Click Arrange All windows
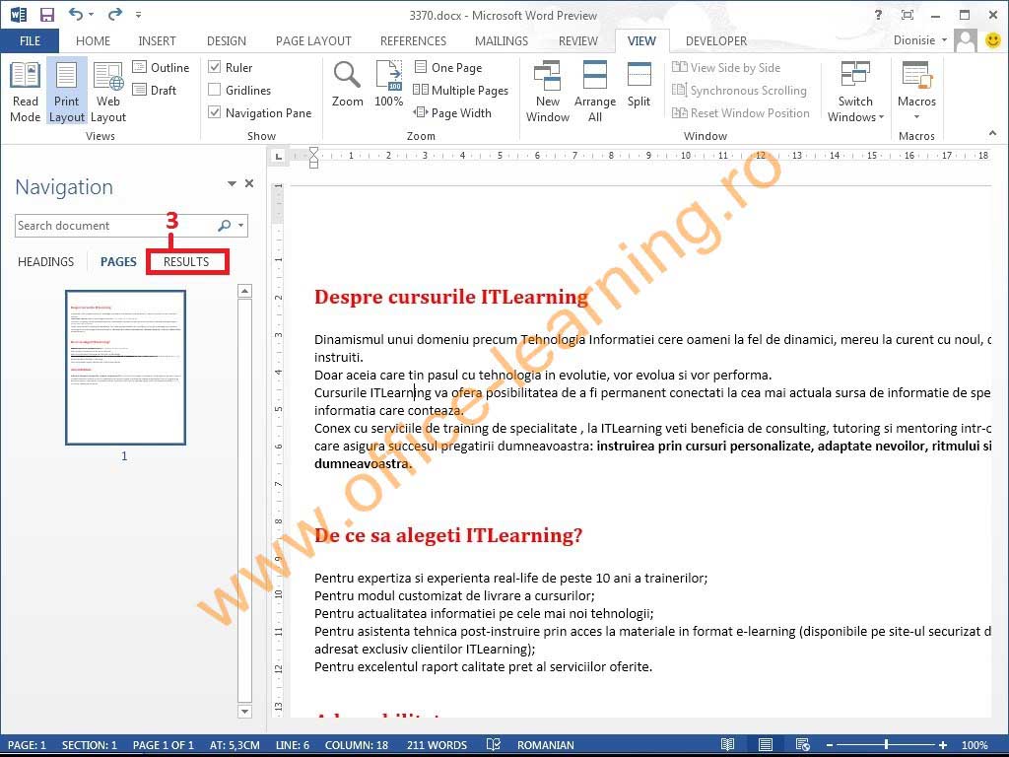This screenshot has width=1009, height=757. [594, 92]
